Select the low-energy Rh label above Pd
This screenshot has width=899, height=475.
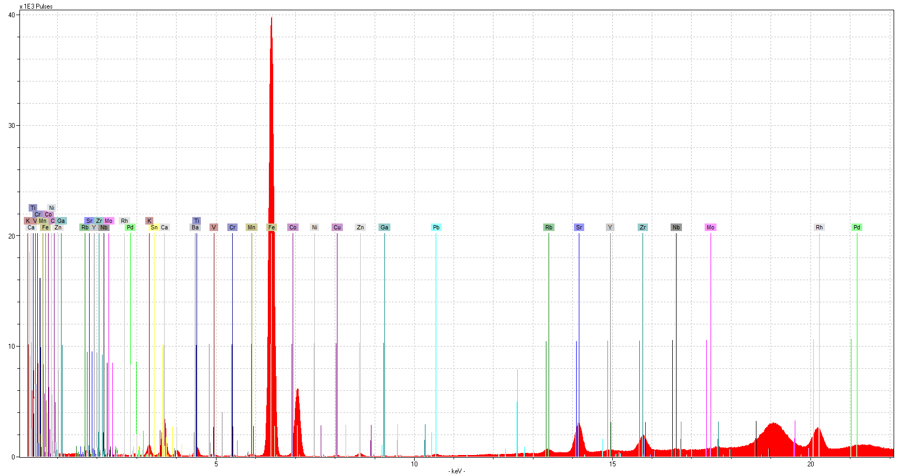click(x=124, y=221)
